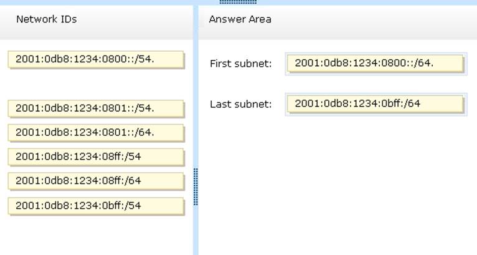Click blank space below the 0bff:/54 item

click(96, 234)
